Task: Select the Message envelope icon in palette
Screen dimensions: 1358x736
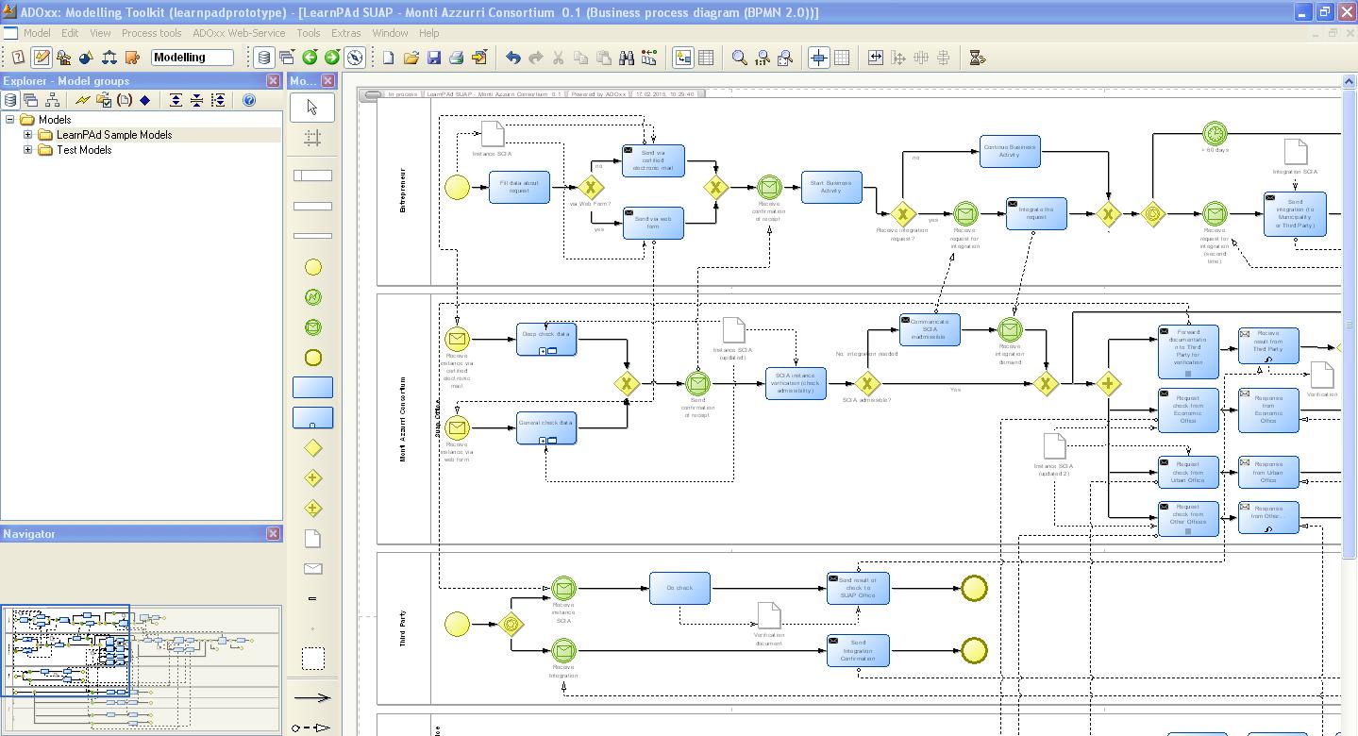Action: 312,568
